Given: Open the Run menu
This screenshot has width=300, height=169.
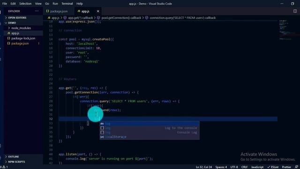Looking at the screenshot, I should point(55,4).
